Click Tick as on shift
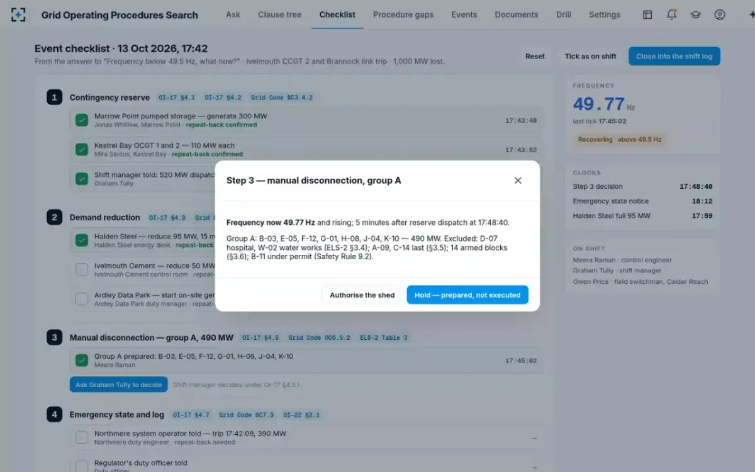Image resolution: width=755 pixels, height=472 pixels. 590,56
